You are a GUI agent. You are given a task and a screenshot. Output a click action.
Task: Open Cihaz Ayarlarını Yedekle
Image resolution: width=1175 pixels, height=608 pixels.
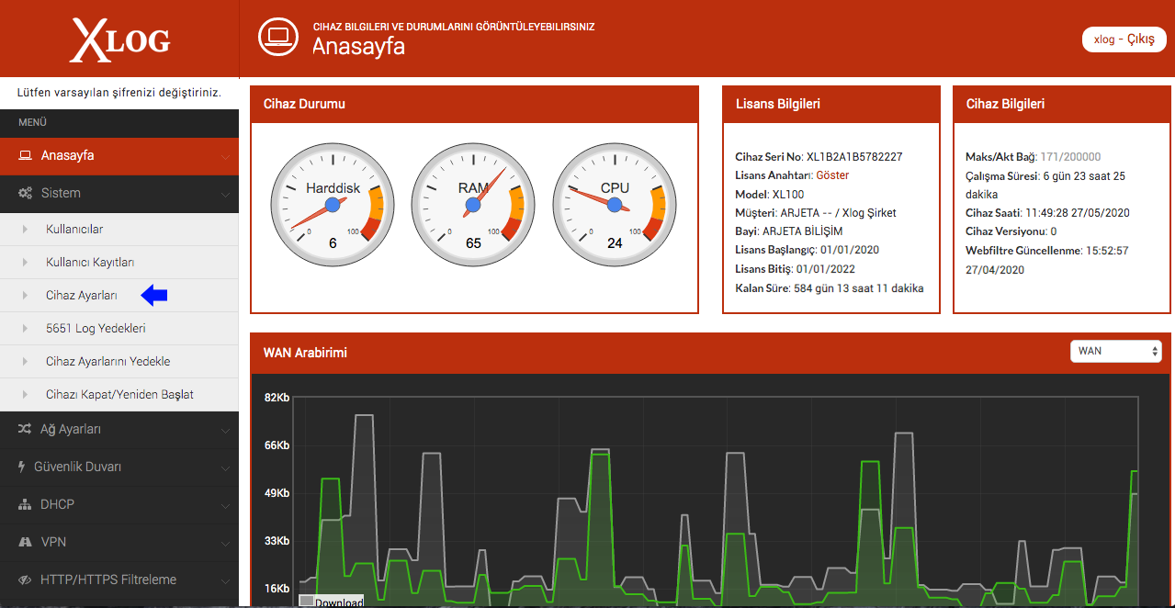click(x=119, y=362)
